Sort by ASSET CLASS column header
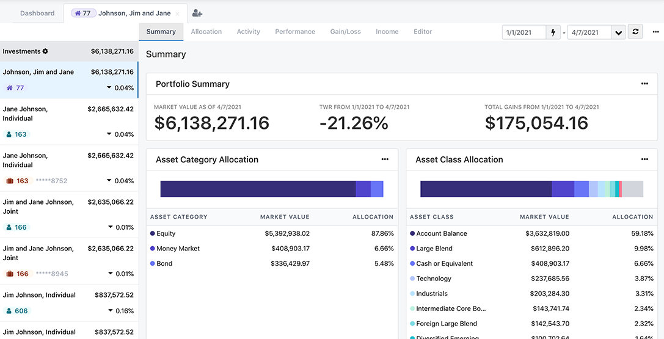The width and height of the screenshot is (664, 339). (431, 217)
